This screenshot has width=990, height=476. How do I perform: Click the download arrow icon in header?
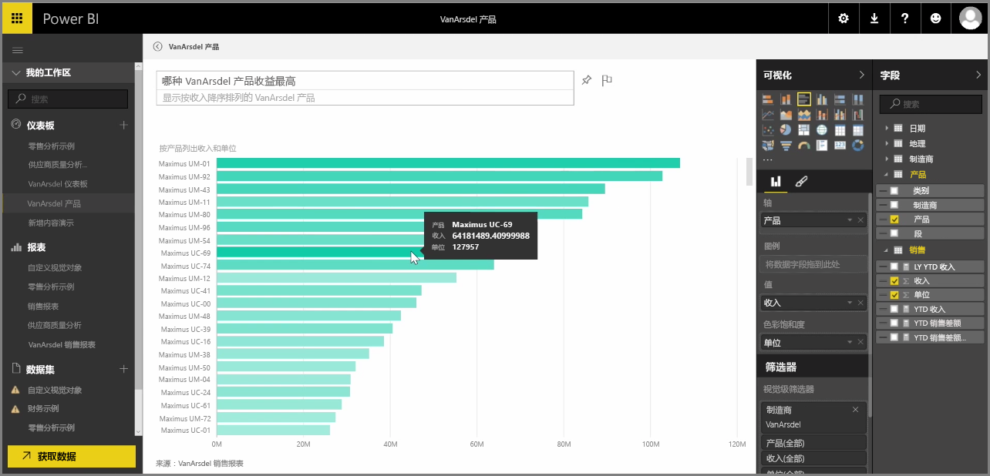pos(874,18)
